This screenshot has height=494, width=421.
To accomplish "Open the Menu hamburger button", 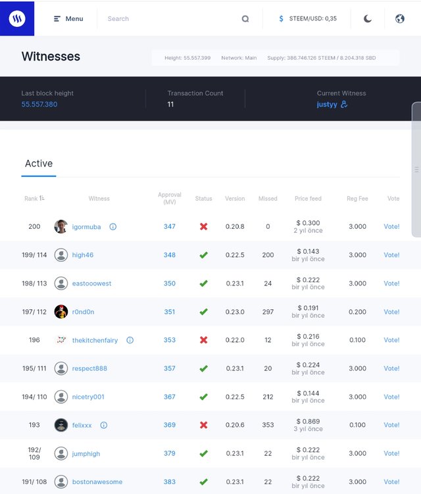I will [68, 19].
